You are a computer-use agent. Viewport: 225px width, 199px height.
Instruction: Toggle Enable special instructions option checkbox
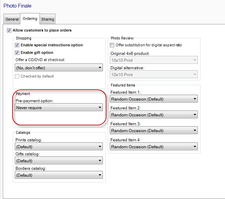[17, 45]
